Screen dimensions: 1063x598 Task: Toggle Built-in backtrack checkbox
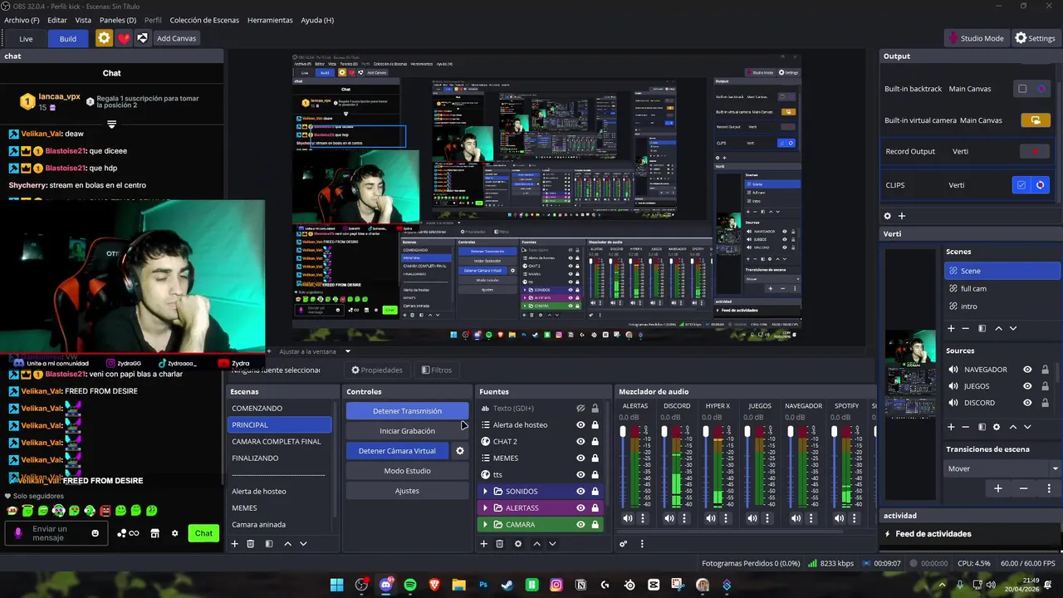[x=1022, y=89]
